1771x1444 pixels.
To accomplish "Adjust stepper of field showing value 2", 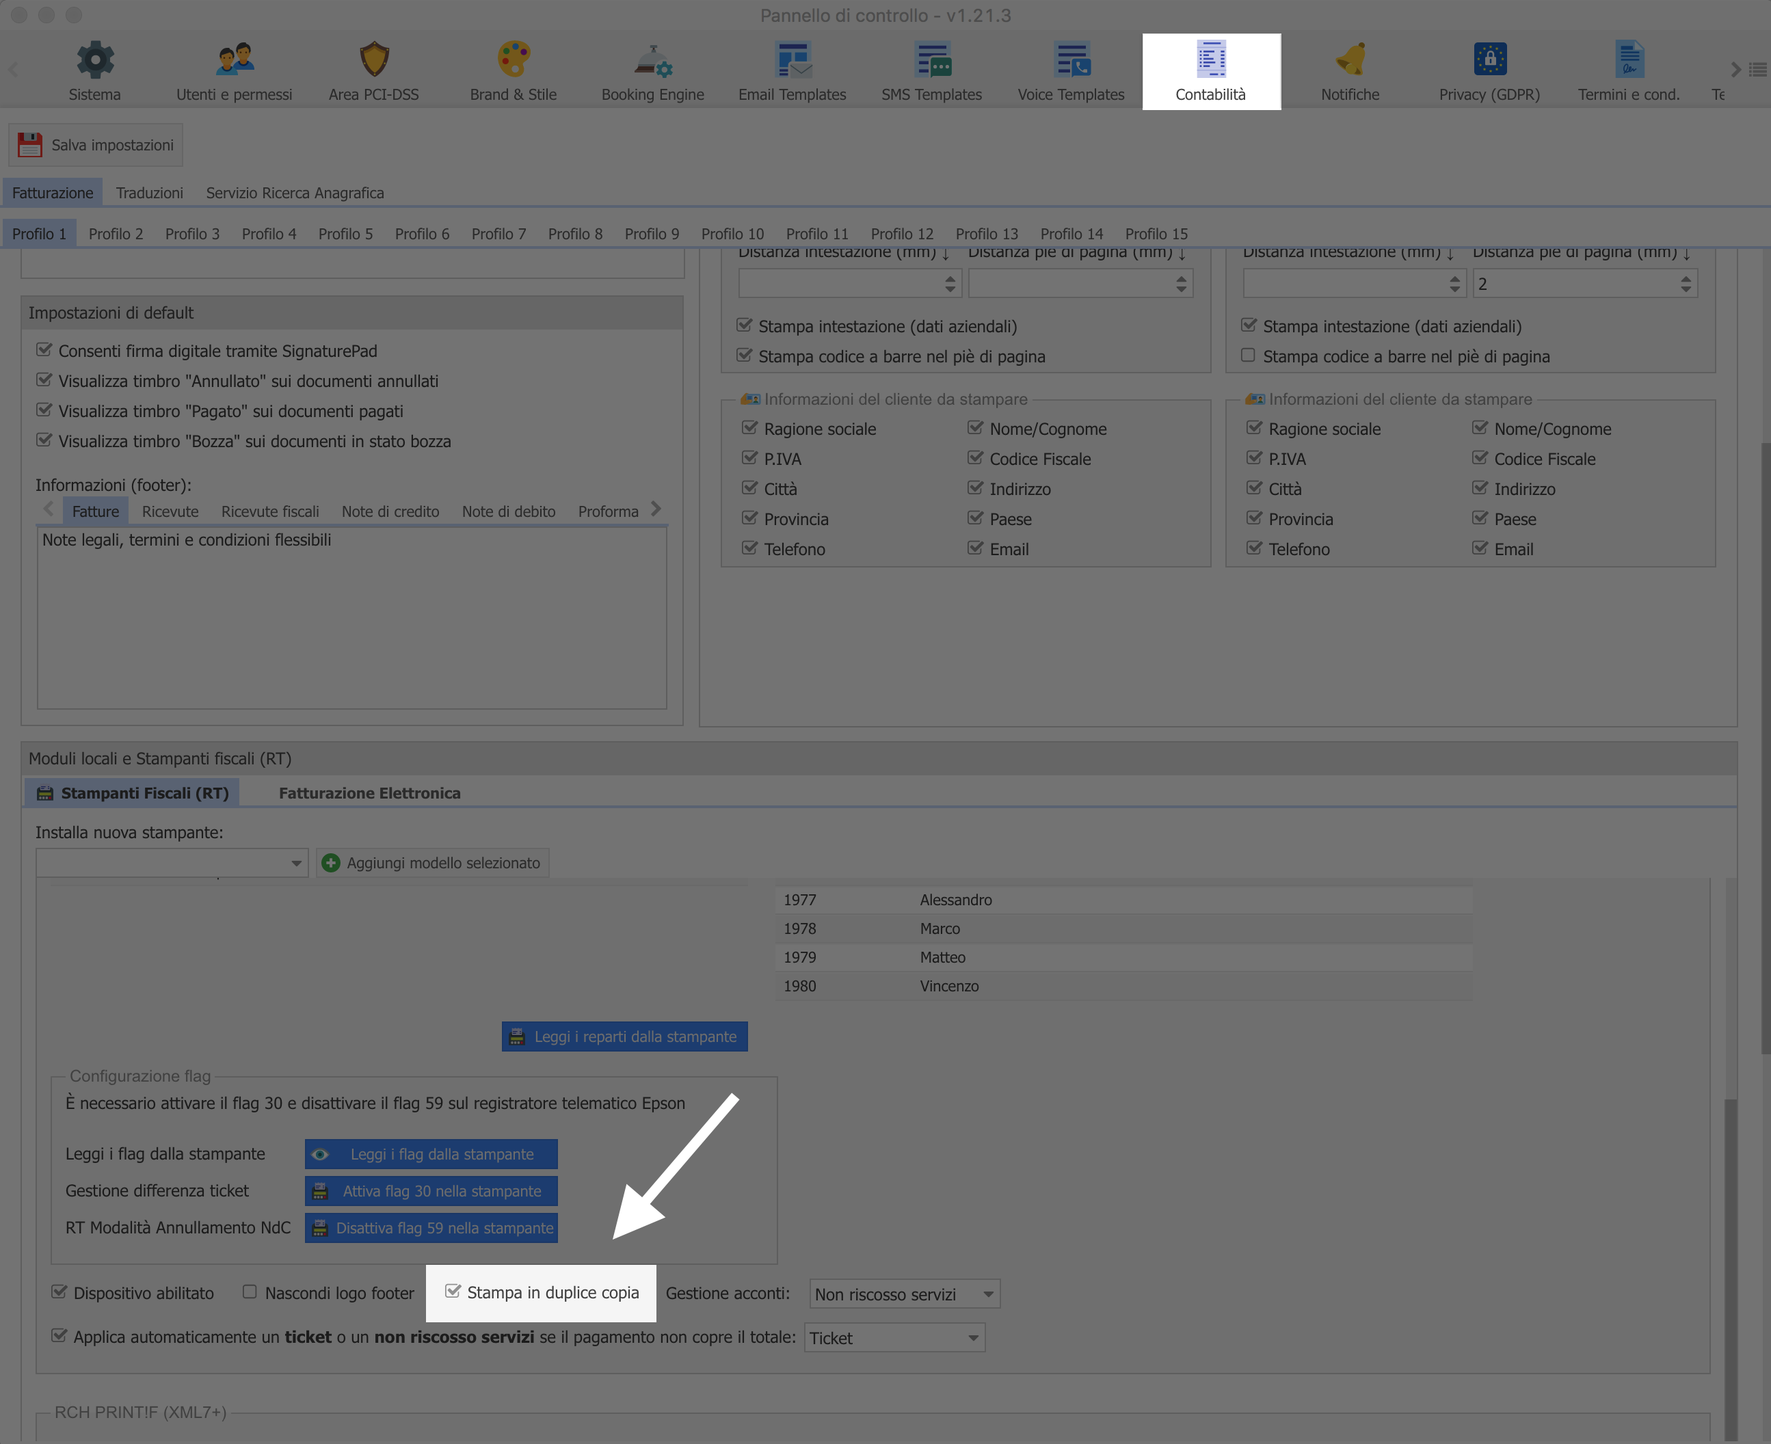I will [x=1686, y=284].
